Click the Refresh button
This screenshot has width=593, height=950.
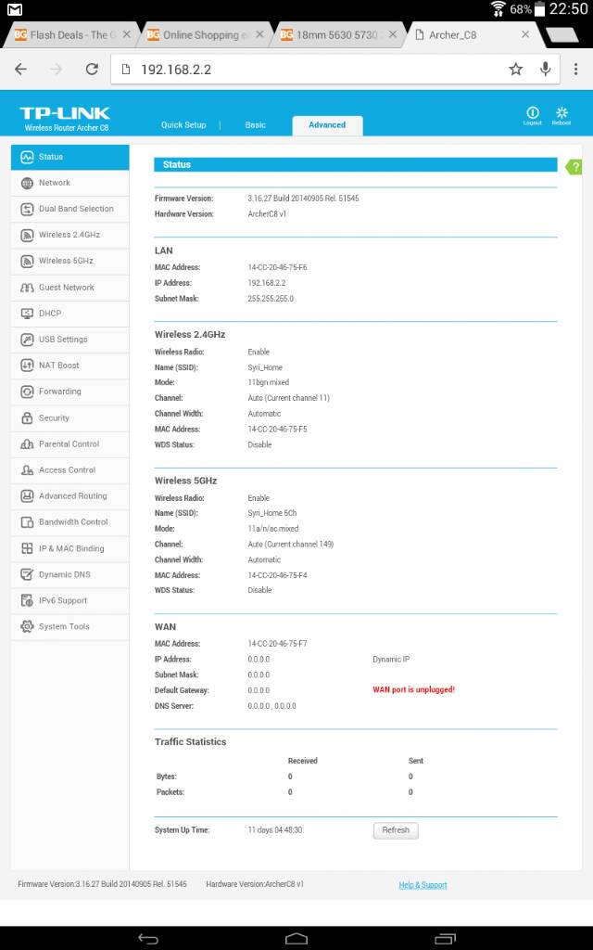[396, 830]
